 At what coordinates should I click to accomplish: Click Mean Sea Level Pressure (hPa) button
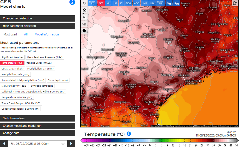[x=45, y=57]
